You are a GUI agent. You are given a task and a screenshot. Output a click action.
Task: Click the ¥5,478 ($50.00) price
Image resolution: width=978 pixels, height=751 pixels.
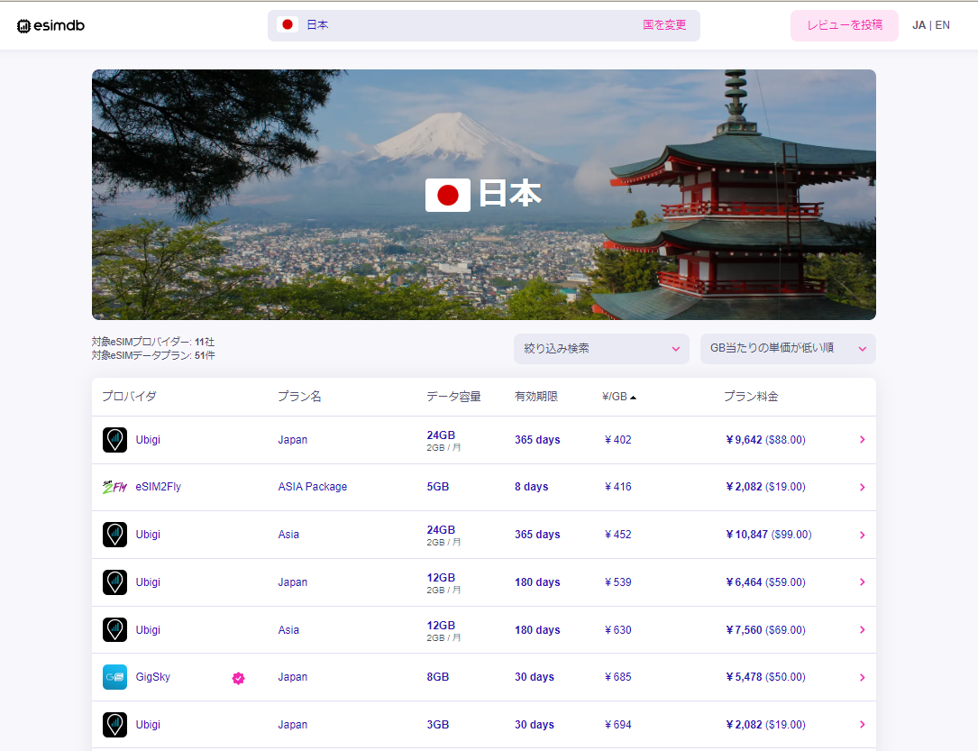pos(765,677)
